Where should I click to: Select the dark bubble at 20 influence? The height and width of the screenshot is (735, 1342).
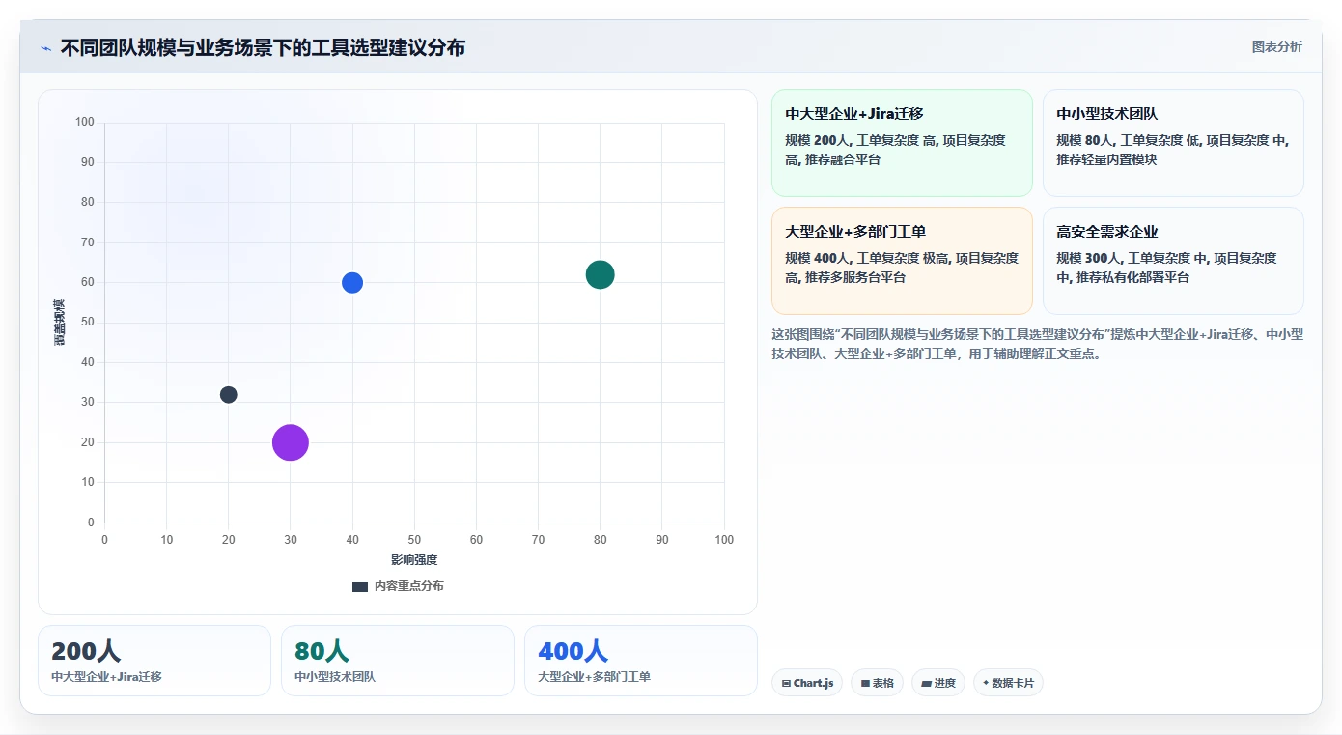tap(229, 394)
